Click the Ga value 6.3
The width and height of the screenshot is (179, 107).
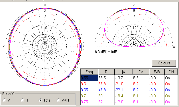pyautogui.click(x=141, y=78)
